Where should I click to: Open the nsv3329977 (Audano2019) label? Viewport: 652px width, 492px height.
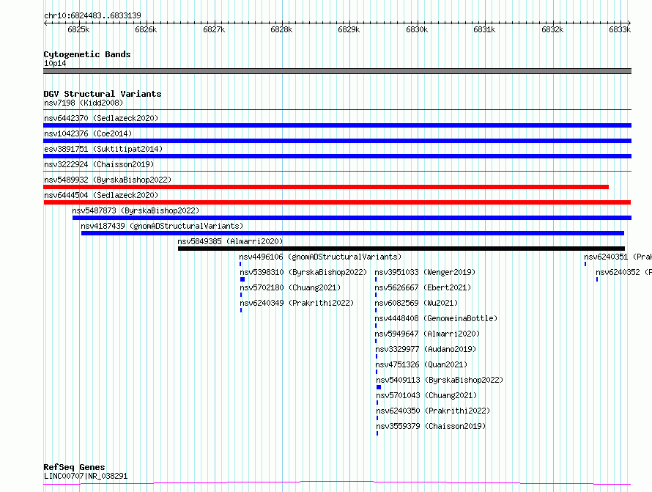coord(426,349)
